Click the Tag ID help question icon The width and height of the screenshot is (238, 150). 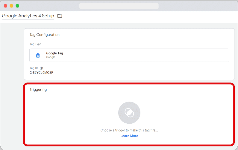pyautogui.click(x=41, y=68)
